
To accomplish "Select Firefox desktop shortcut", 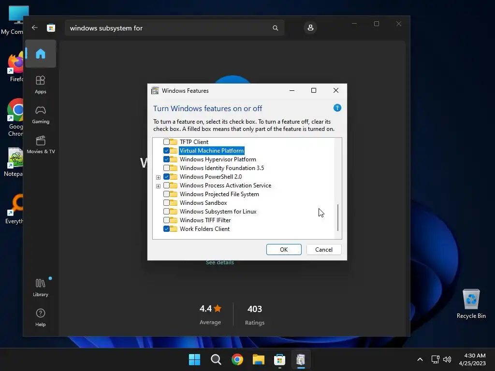I will click(15, 67).
